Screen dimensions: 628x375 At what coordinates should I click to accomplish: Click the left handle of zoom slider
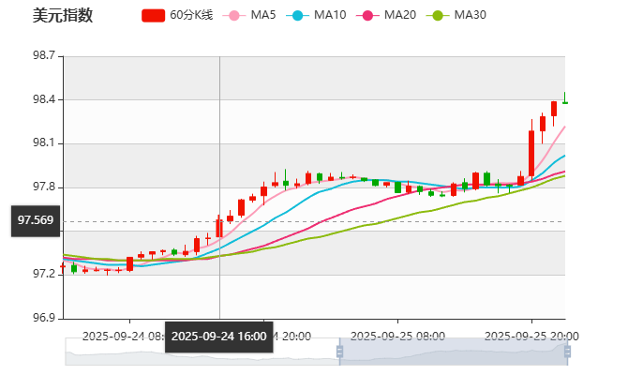coord(337,352)
